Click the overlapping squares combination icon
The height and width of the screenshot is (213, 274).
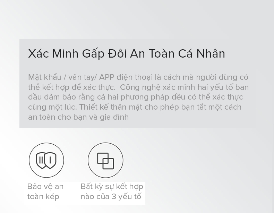[x=105, y=160]
